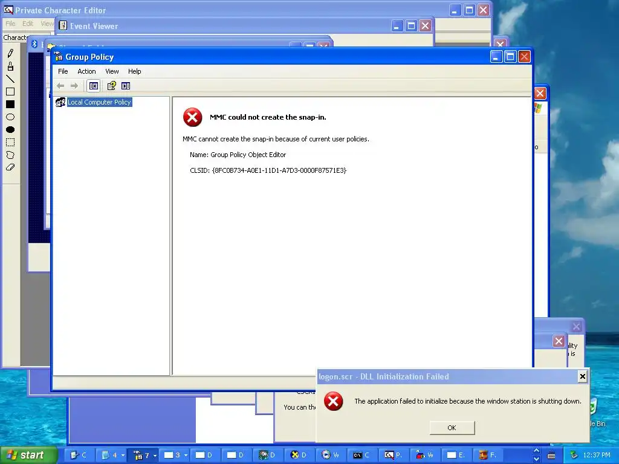Image resolution: width=619 pixels, height=464 pixels.
Task: Click the system tray clock showing 12:37 PM
Action: pyautogui.click(x=597, y=456)
